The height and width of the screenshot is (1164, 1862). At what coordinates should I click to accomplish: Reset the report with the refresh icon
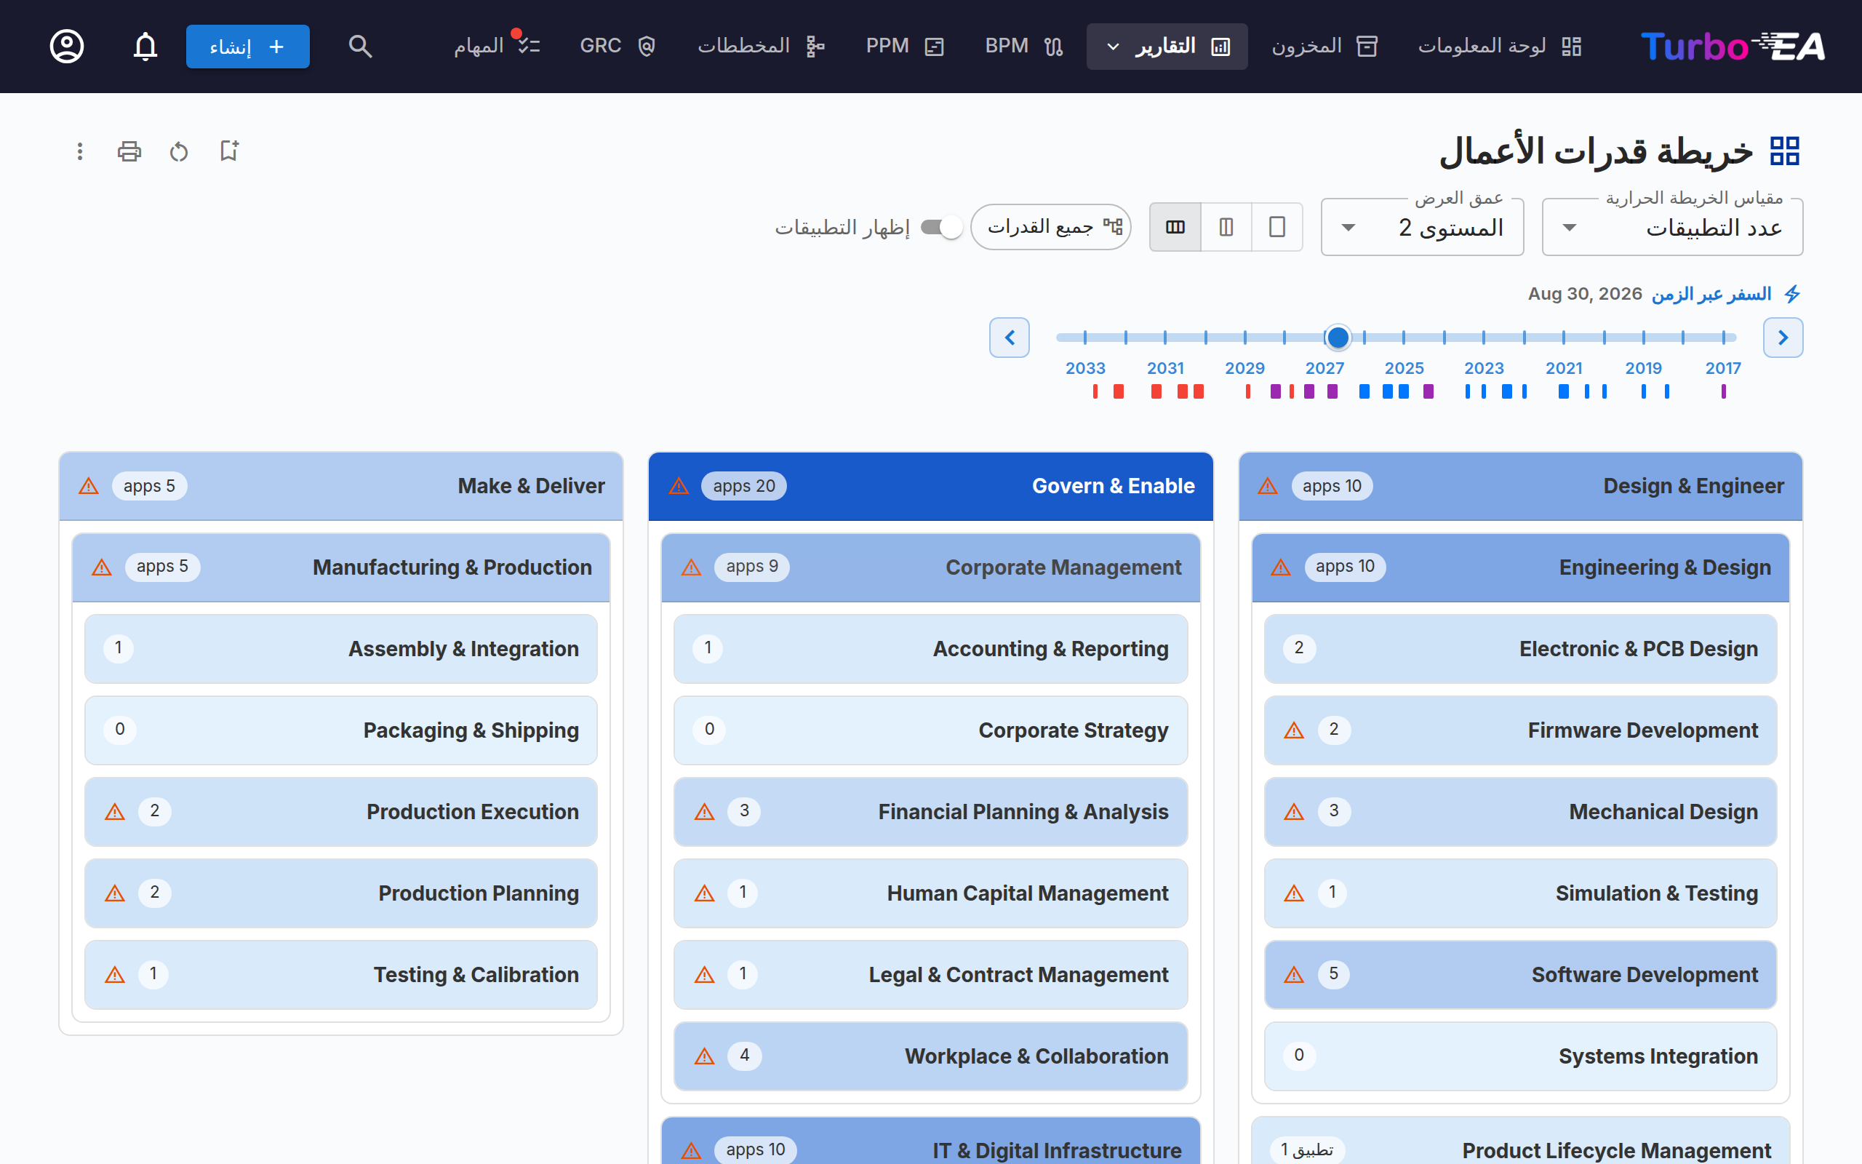pos(178,151)
